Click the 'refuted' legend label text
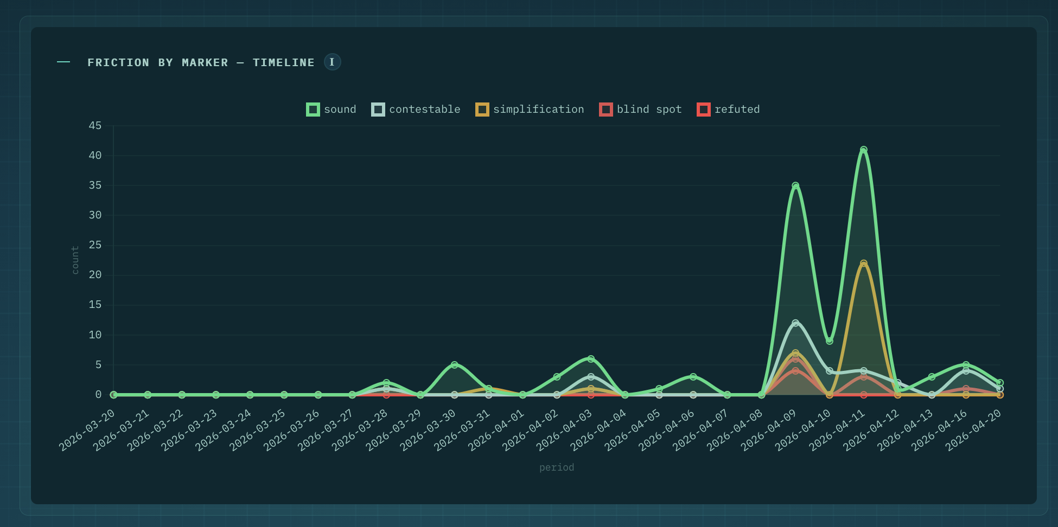This screenshot has width=1058, height=527. coord(737,110)
